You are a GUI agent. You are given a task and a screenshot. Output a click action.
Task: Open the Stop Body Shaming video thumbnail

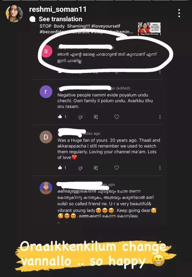click(149, 29)
